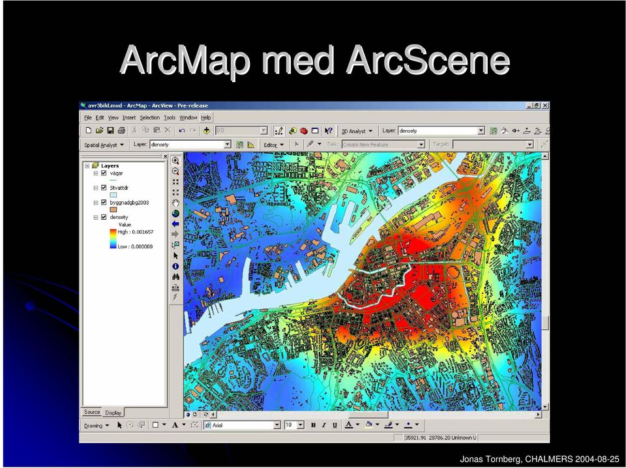Uncheck the vägar layer checkbox

point(104,173)
